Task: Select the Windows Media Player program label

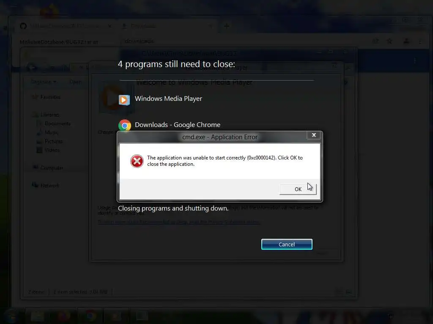Action: point(168,99)
